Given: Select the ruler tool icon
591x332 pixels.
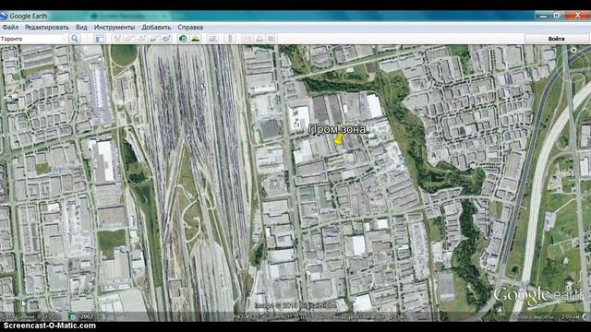Looking at the screenshot, I should 230,39.
